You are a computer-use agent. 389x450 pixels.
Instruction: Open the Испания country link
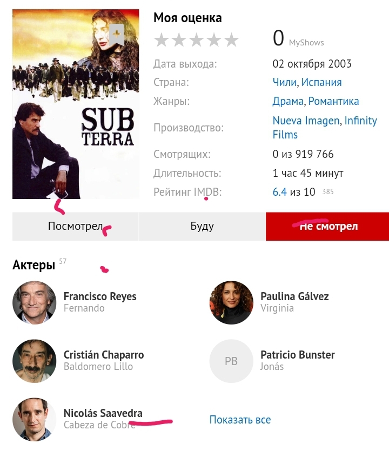(321, 82)
